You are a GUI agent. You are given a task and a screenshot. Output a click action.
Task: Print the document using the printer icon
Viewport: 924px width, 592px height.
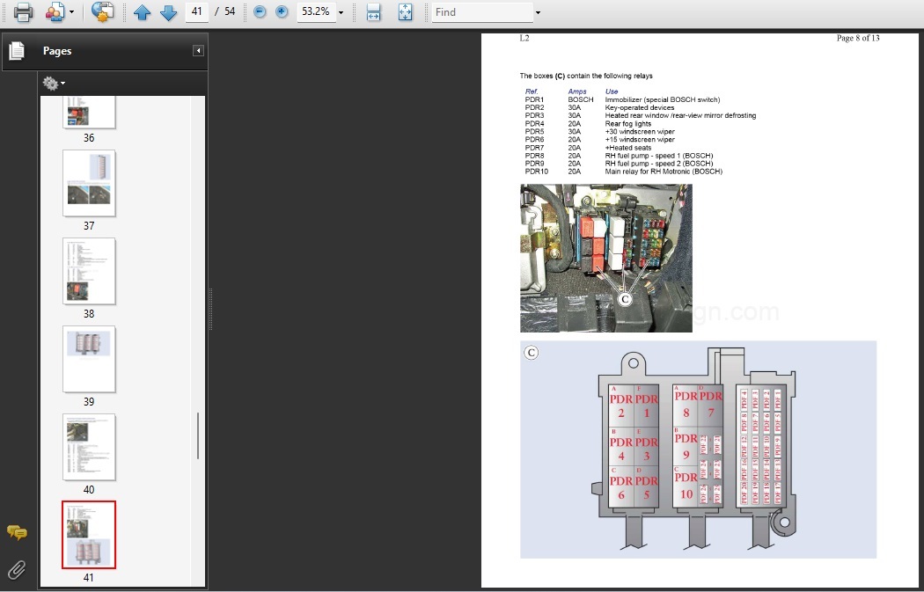23,11
